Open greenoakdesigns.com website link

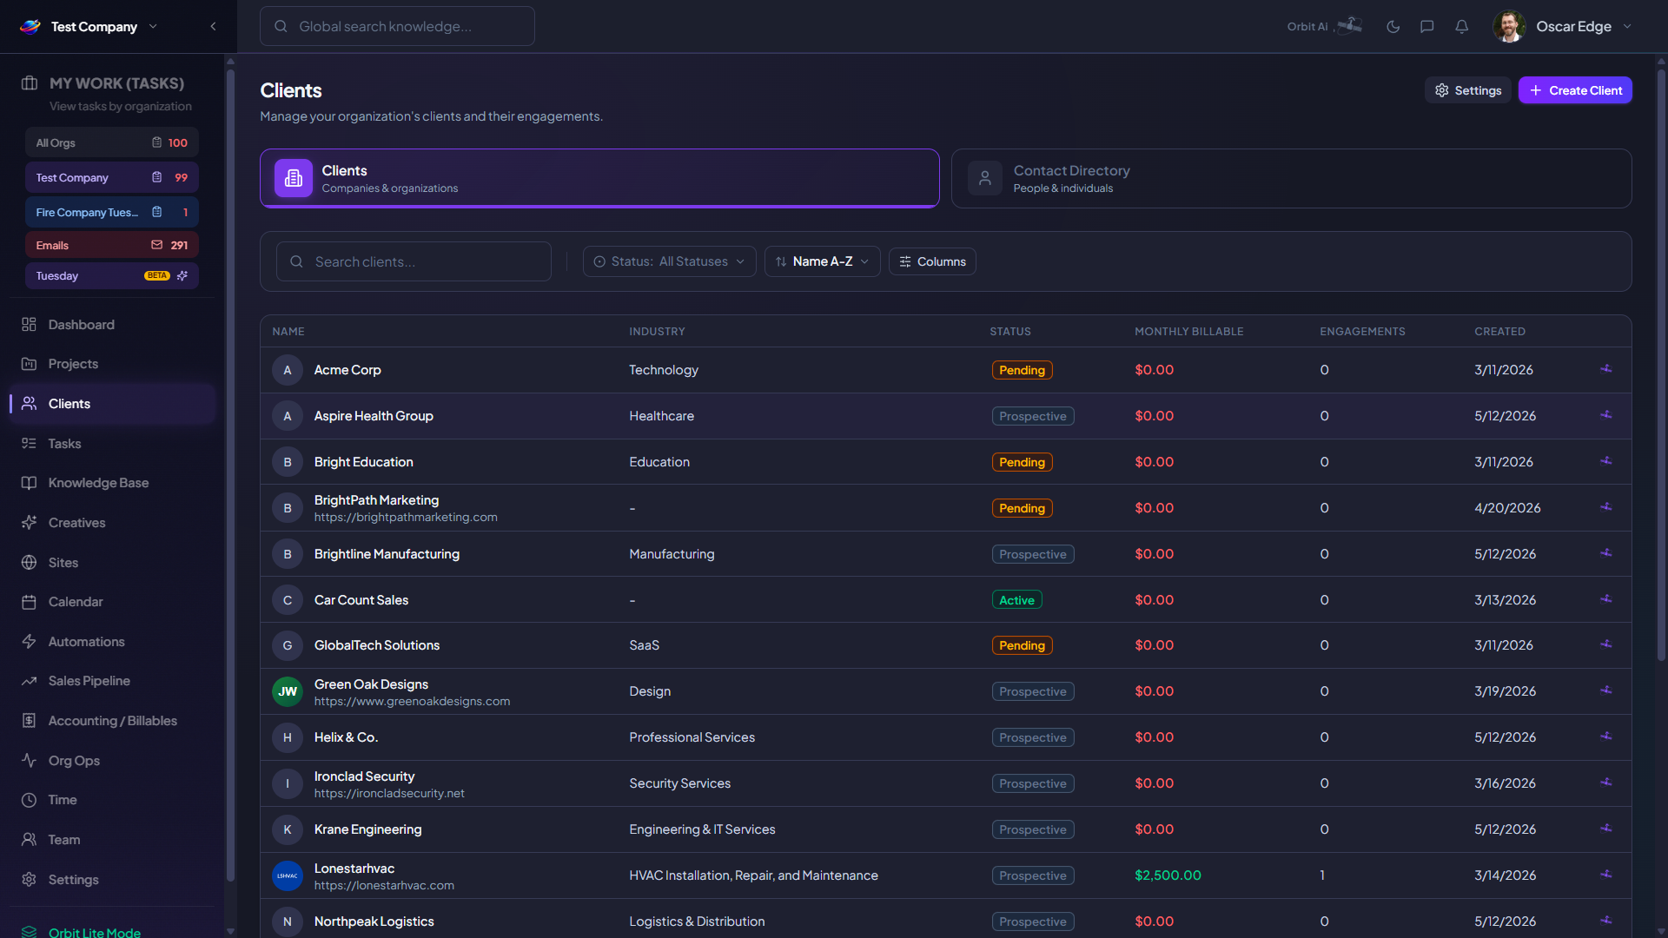coord(412,701)
